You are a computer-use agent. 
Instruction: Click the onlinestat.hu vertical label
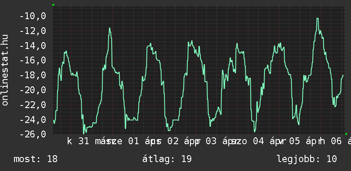click(6, 70)
